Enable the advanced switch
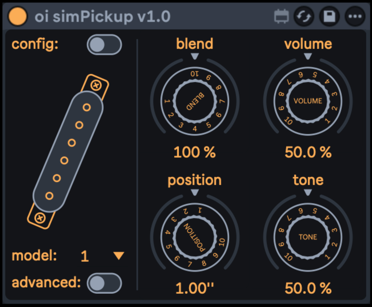 (104, 283)
